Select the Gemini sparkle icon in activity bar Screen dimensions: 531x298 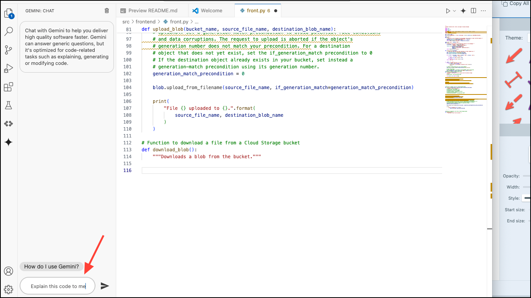tap(8, 142)
